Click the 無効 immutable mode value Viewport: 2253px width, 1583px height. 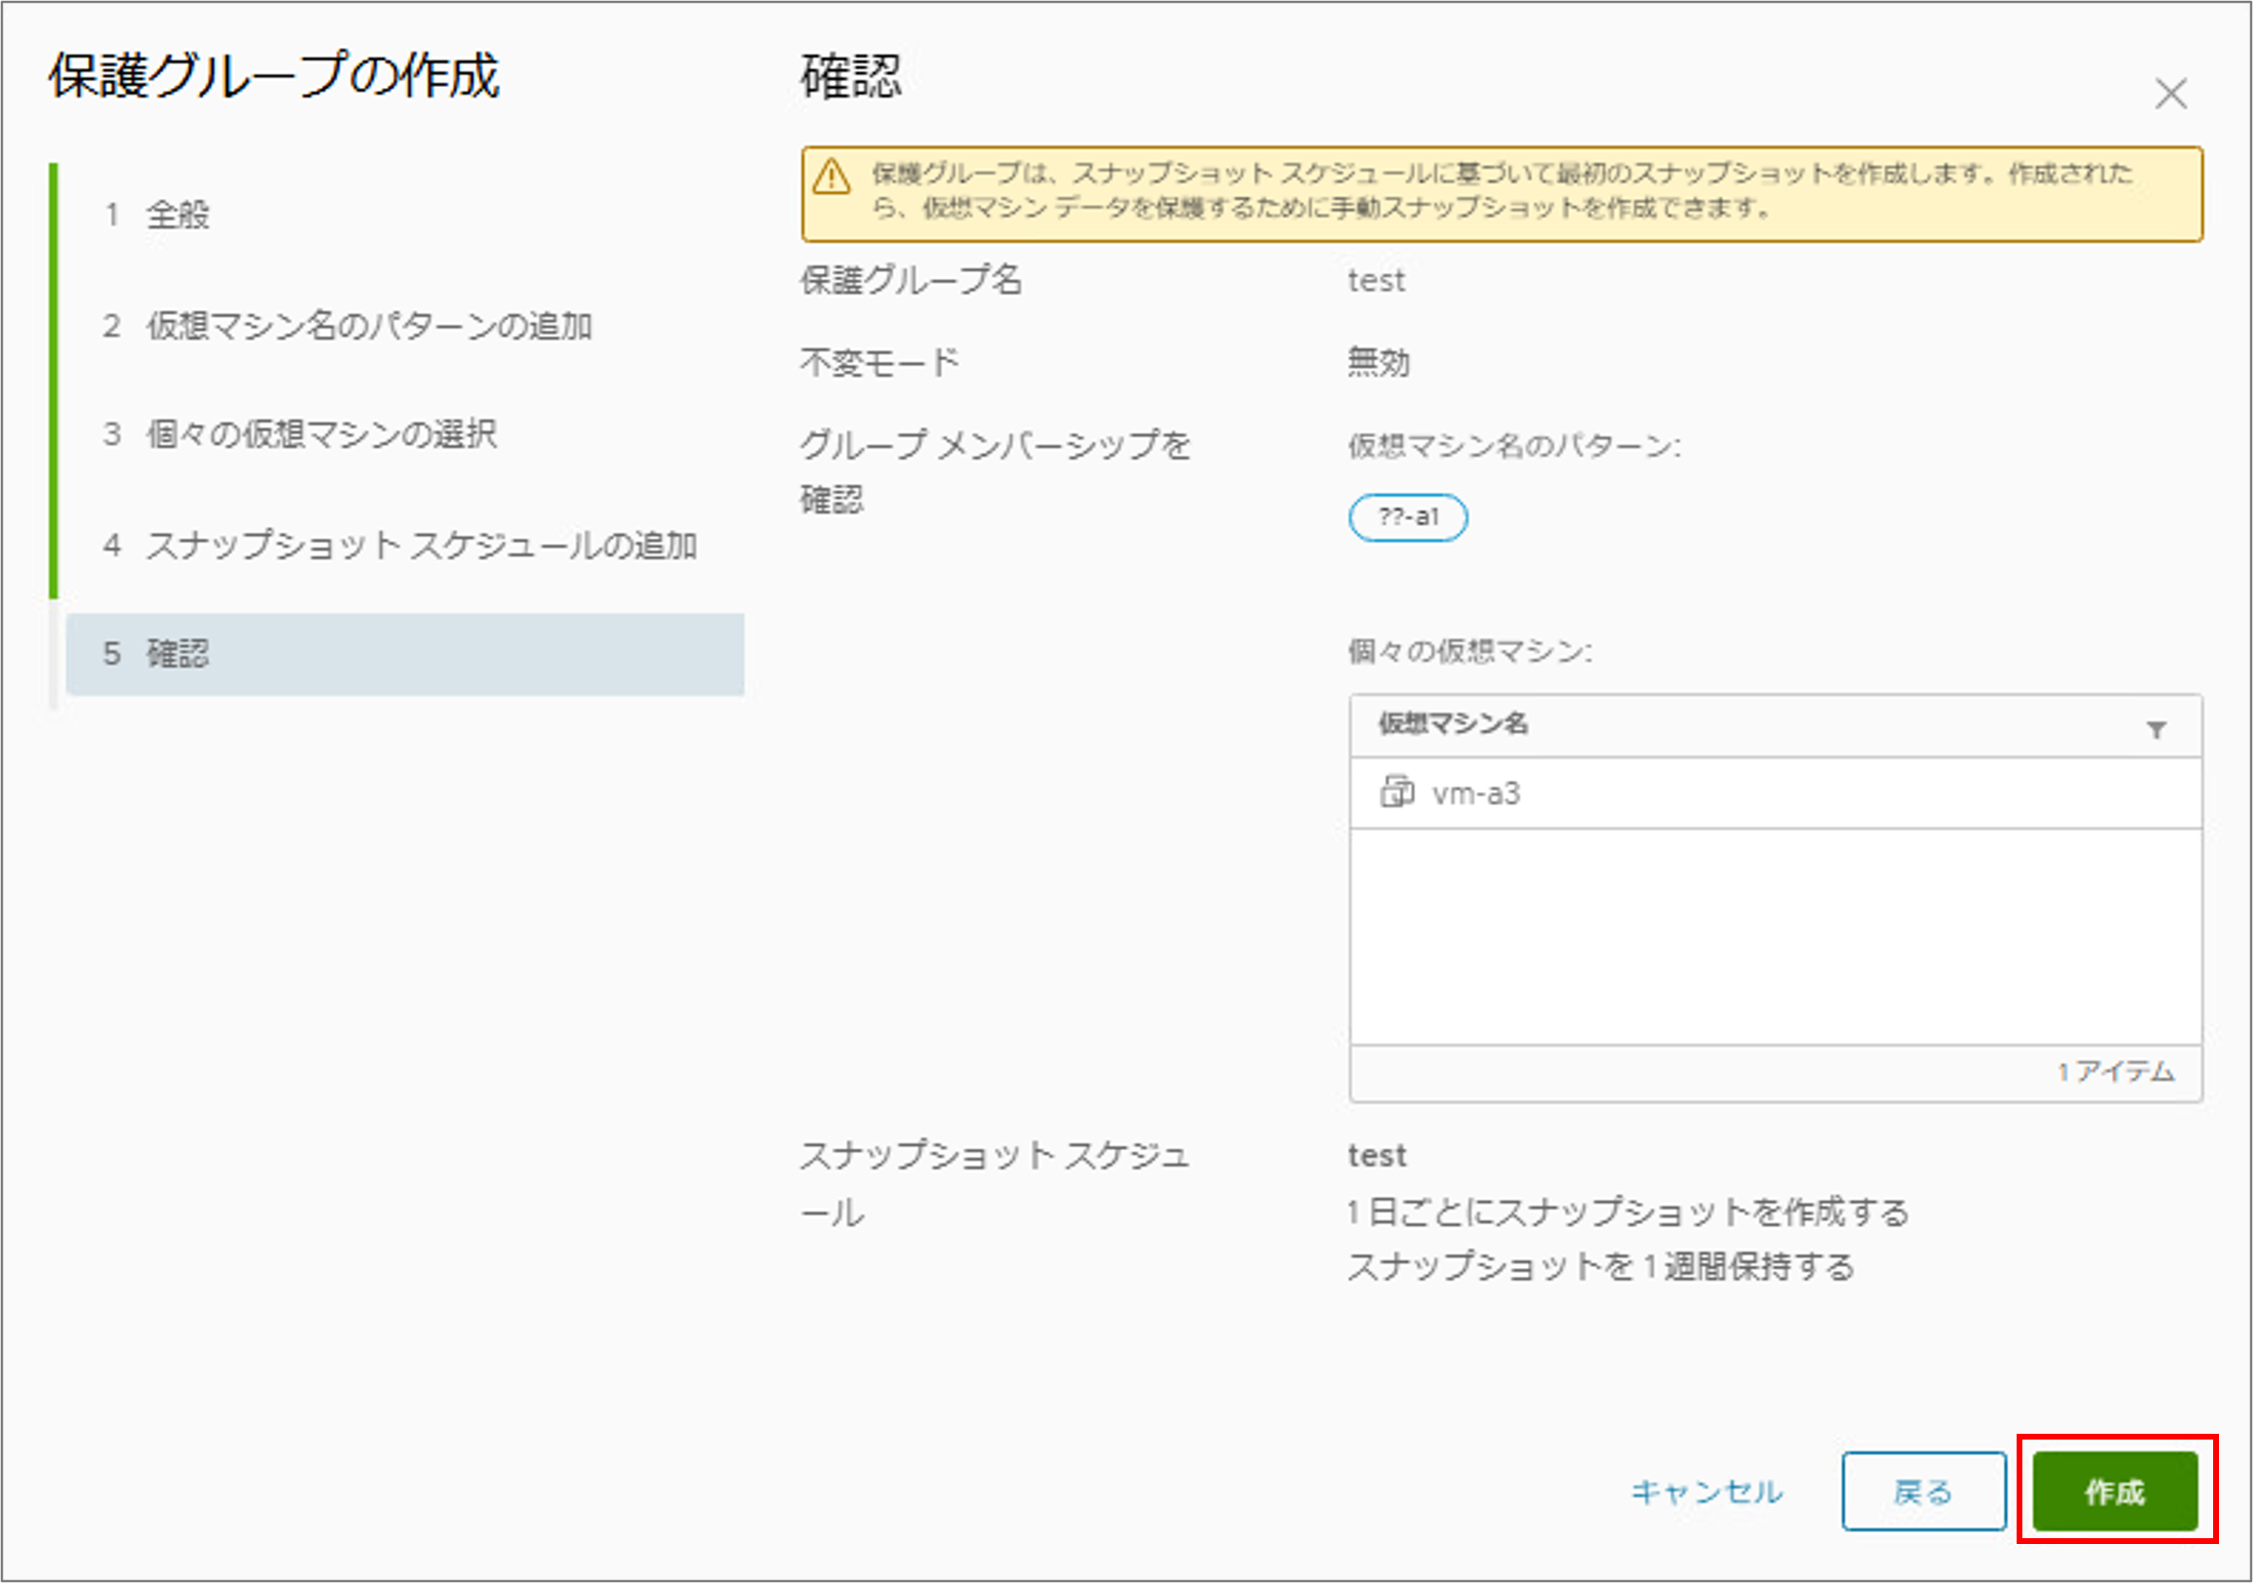pos(1379,363)
